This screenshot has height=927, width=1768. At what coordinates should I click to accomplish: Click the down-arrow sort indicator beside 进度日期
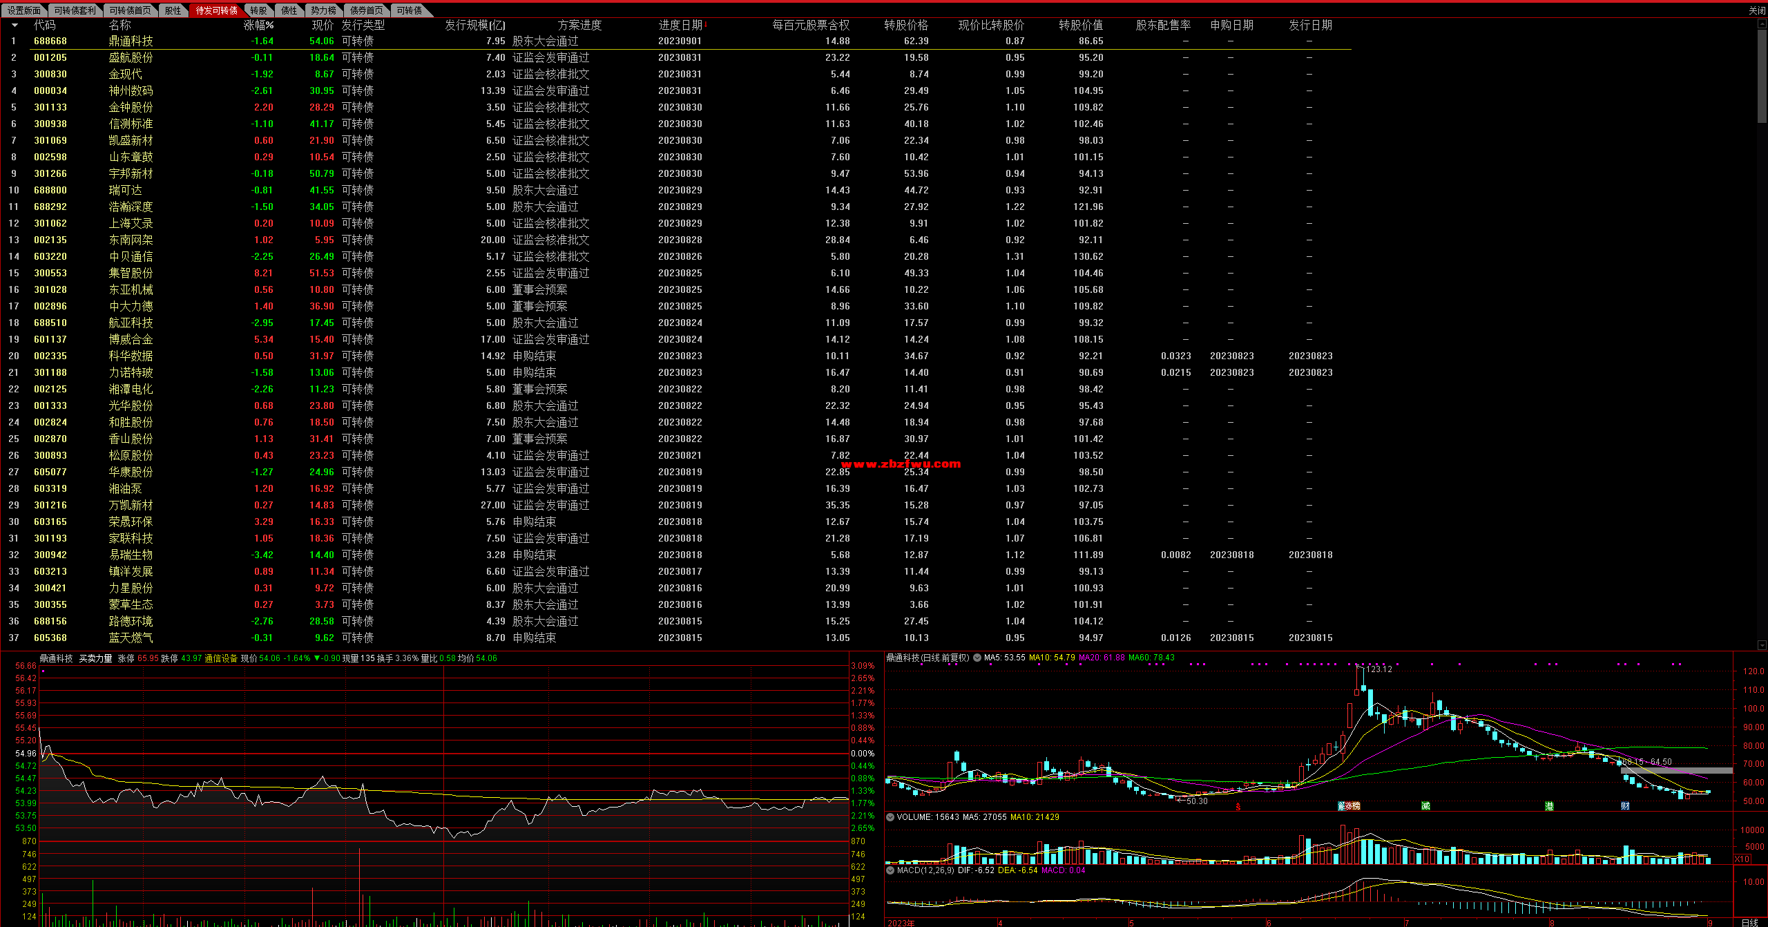coord(706,25)
